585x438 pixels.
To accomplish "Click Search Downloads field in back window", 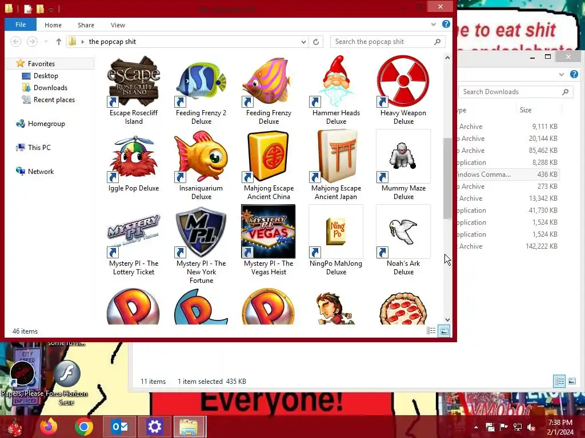I will pyautogui.click(x=516, y=92).
